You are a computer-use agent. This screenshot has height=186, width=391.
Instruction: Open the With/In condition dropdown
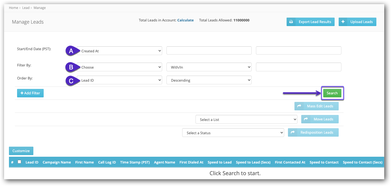click(209, 67)
